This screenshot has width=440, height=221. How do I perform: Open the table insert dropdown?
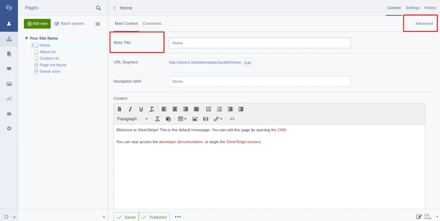(x=182, y=119)
